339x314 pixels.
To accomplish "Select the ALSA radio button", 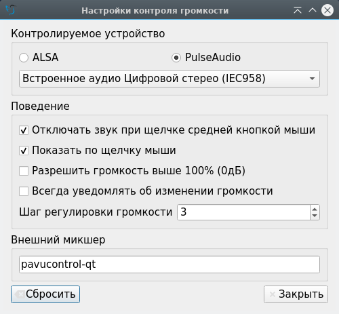I will click(24, 58).
